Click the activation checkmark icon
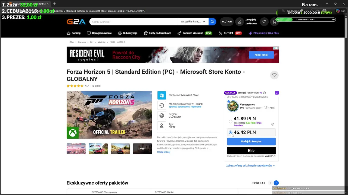Viewport: 348px width, 195px height. (161, 105)
